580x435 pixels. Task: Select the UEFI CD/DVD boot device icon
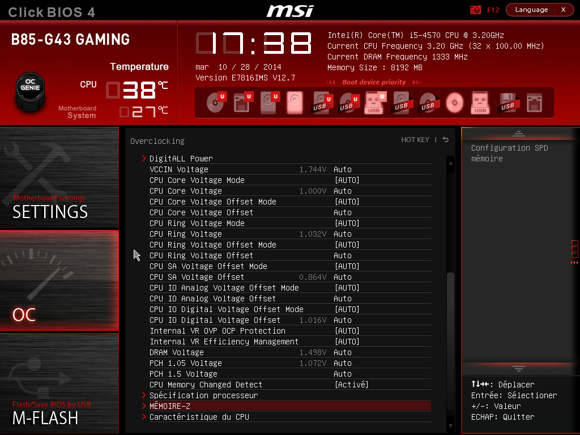coord(216,102)
